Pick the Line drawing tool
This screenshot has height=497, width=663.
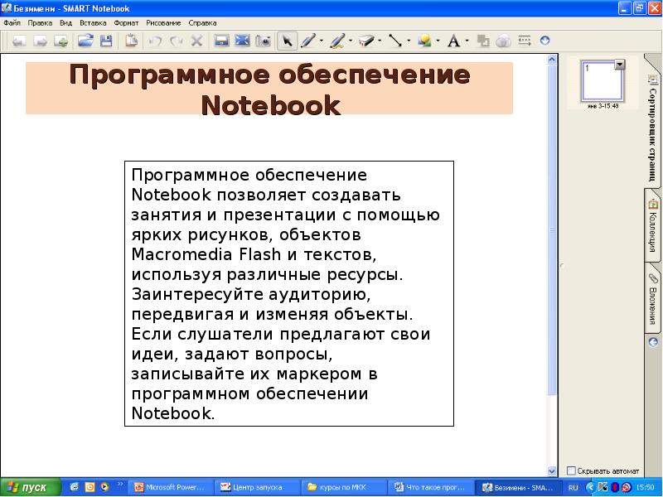coord(395,40)
